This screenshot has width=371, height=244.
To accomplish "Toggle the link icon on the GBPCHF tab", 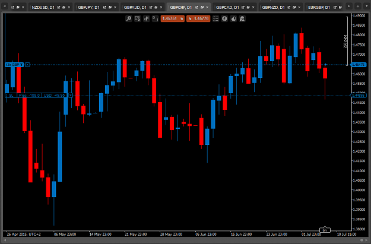I will tap(196, 7).
